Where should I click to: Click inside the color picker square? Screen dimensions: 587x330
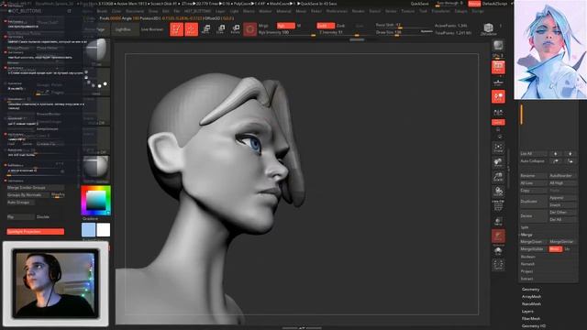click(96, 200)
